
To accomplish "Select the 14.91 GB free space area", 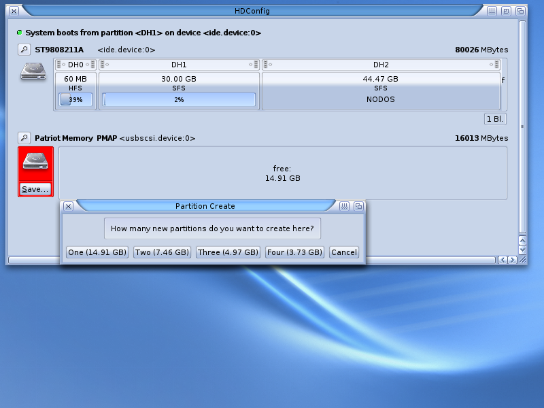I will [283, 173].
